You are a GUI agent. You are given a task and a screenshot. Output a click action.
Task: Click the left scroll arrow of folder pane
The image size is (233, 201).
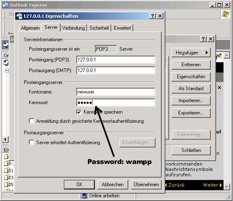click(x=5, y=139)
